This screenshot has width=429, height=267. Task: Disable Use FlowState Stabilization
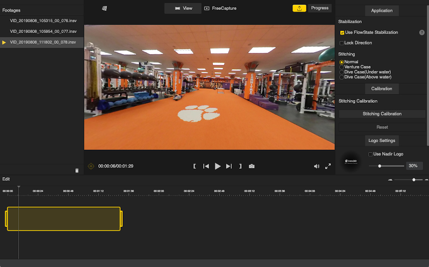[x=342, y=33]
